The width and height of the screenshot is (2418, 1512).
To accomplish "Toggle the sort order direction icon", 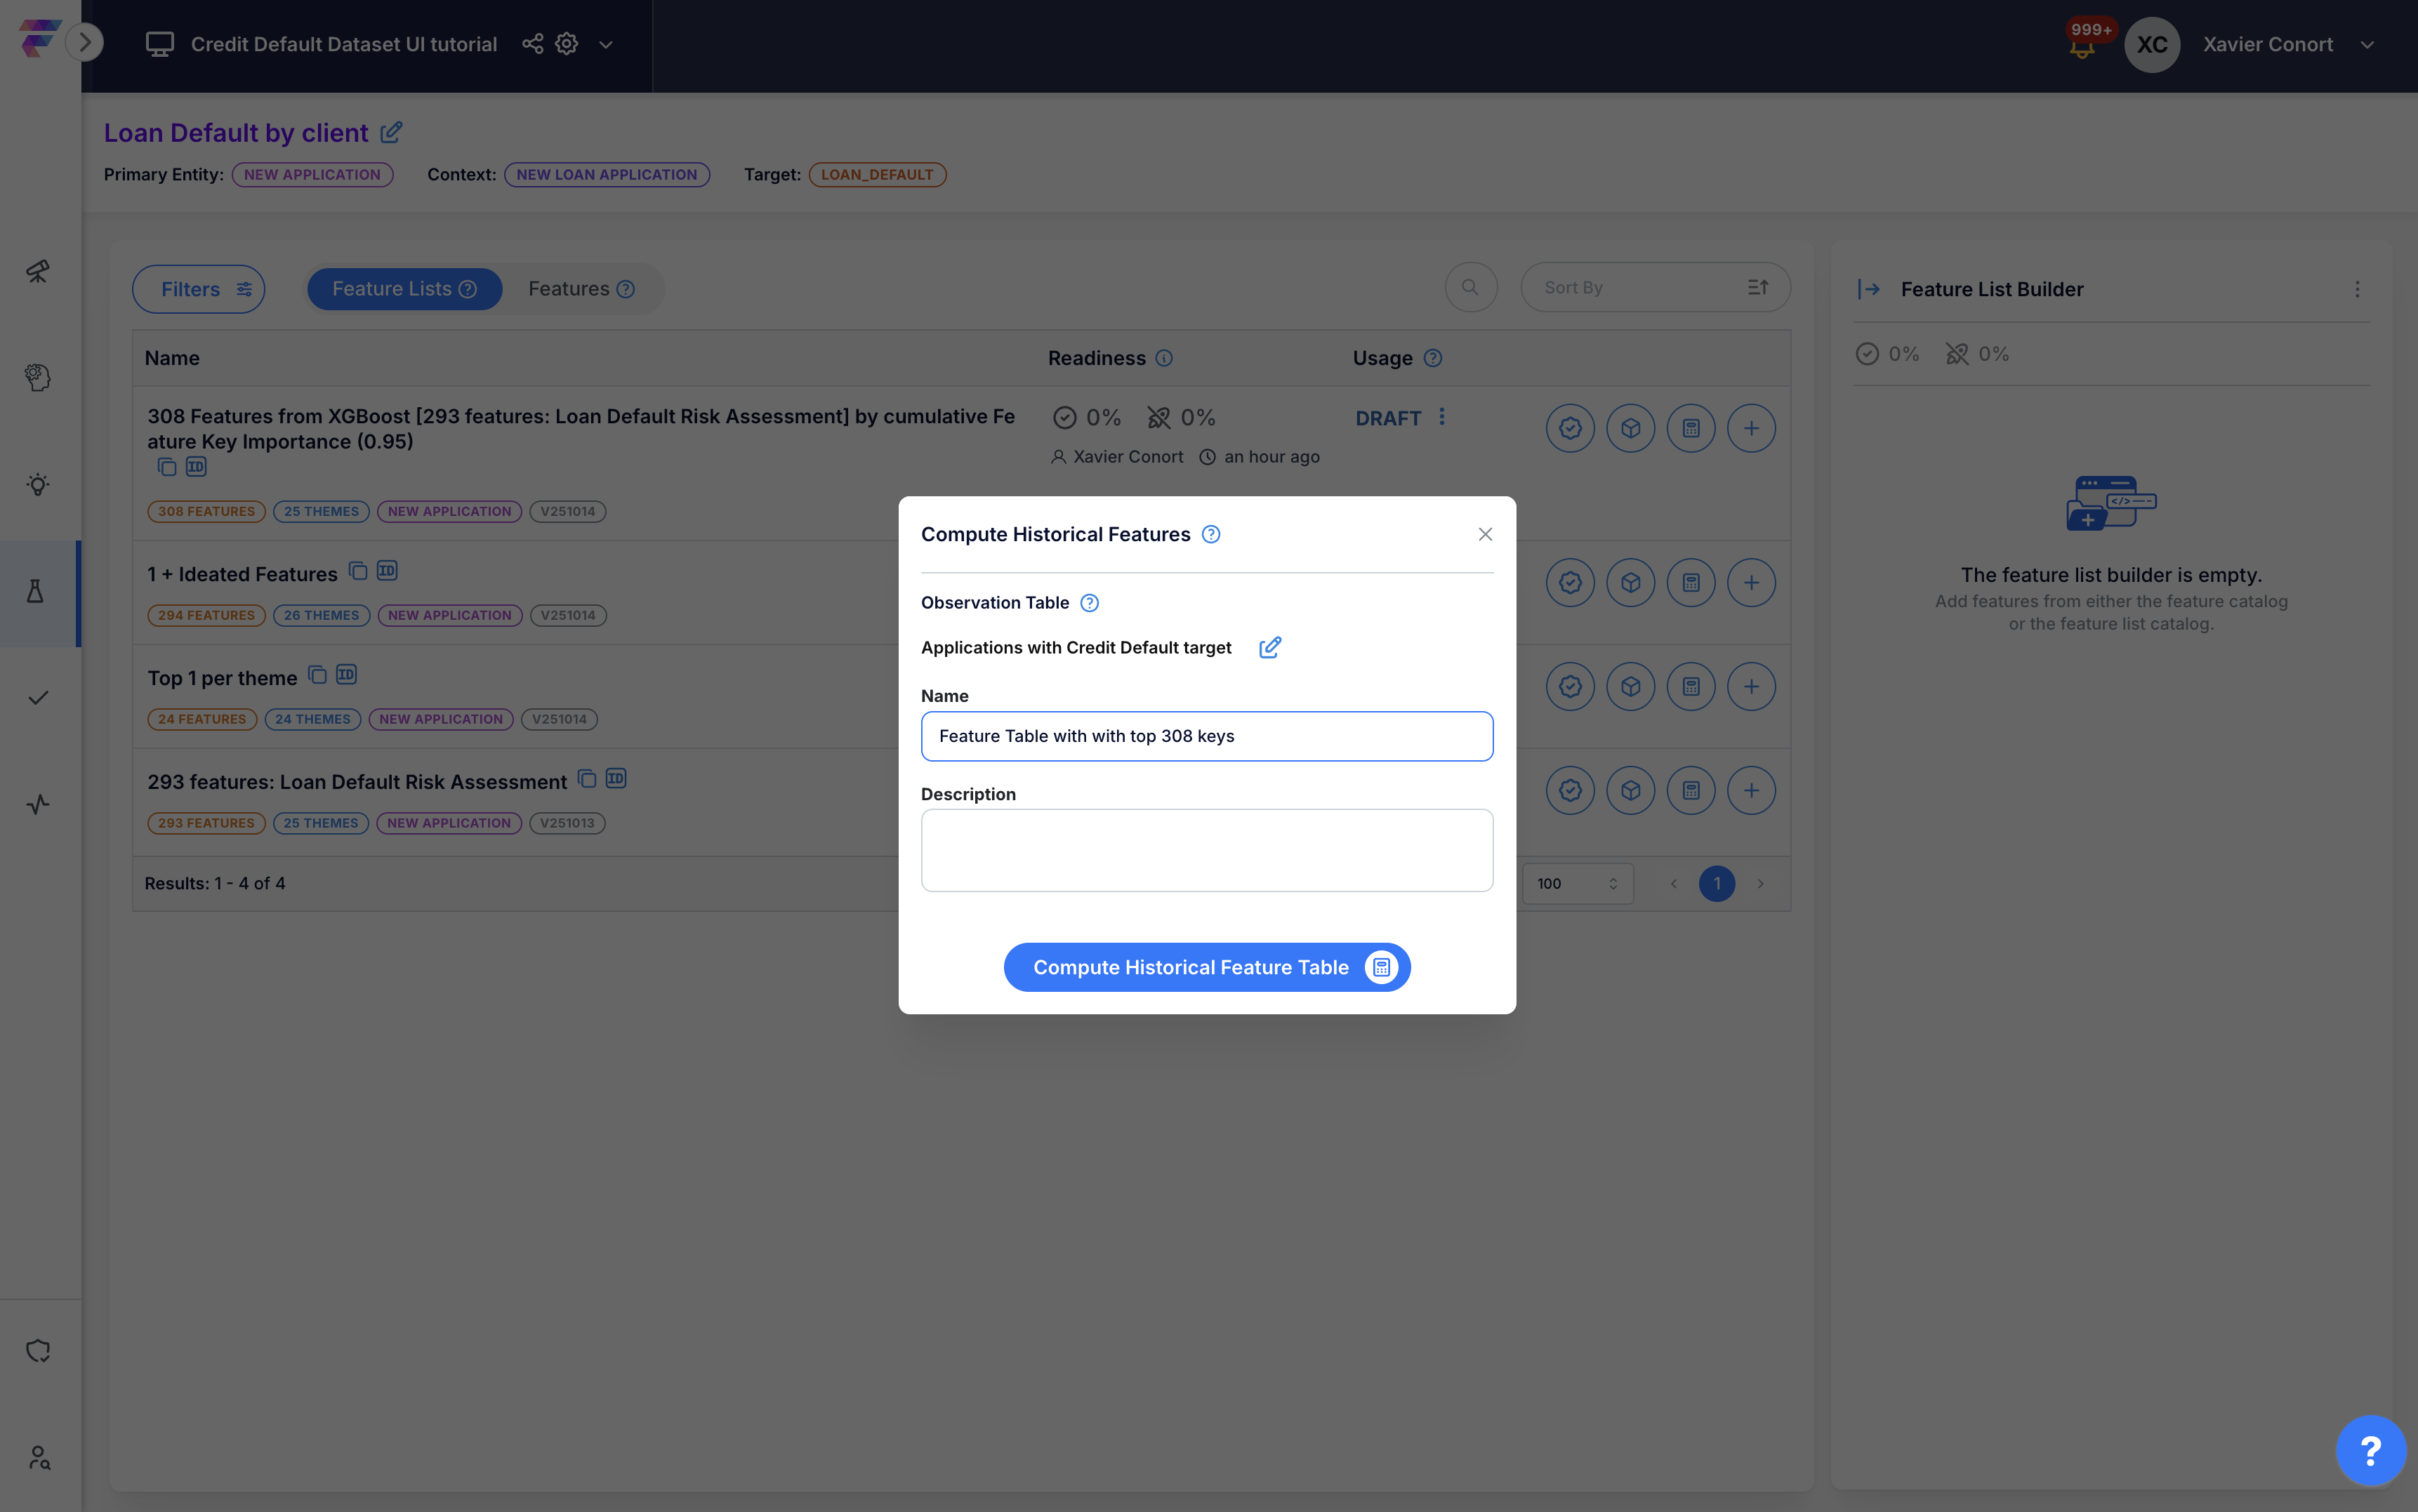I will click(1757, 288).
